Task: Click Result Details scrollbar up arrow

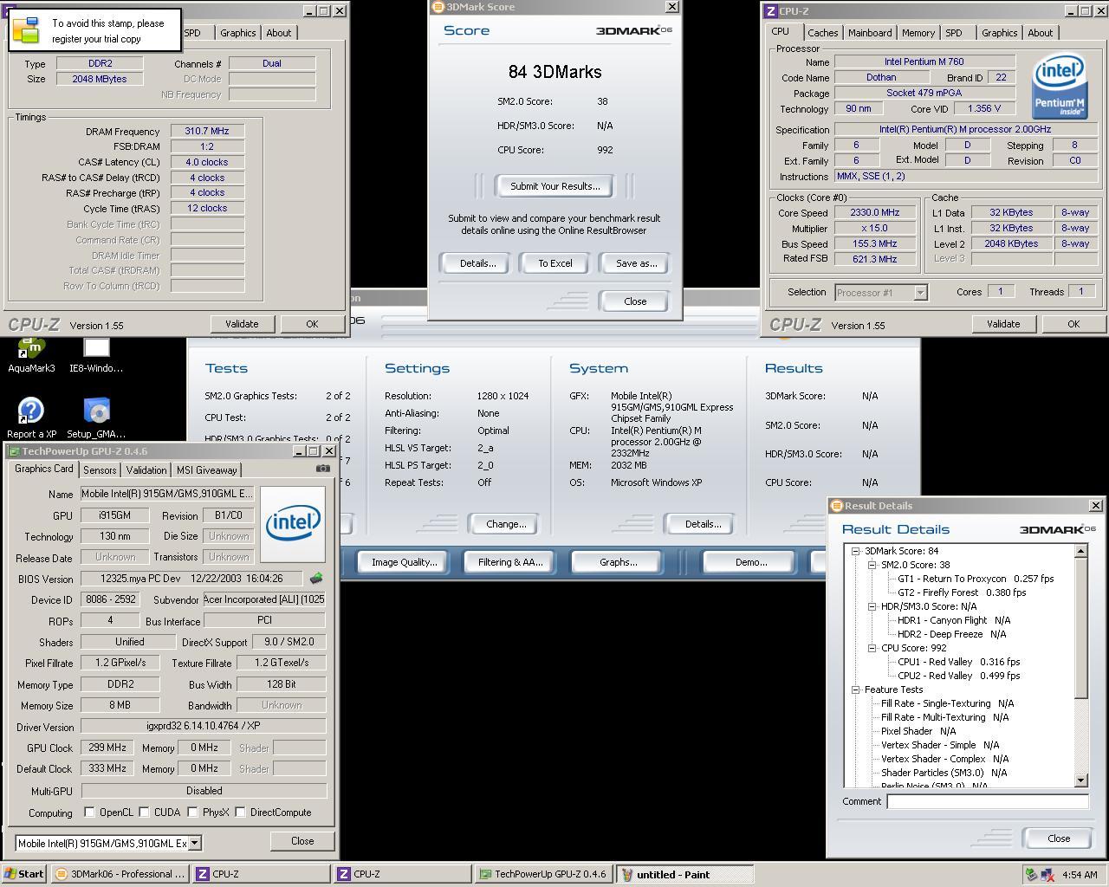Action: tap(1080, 551)
